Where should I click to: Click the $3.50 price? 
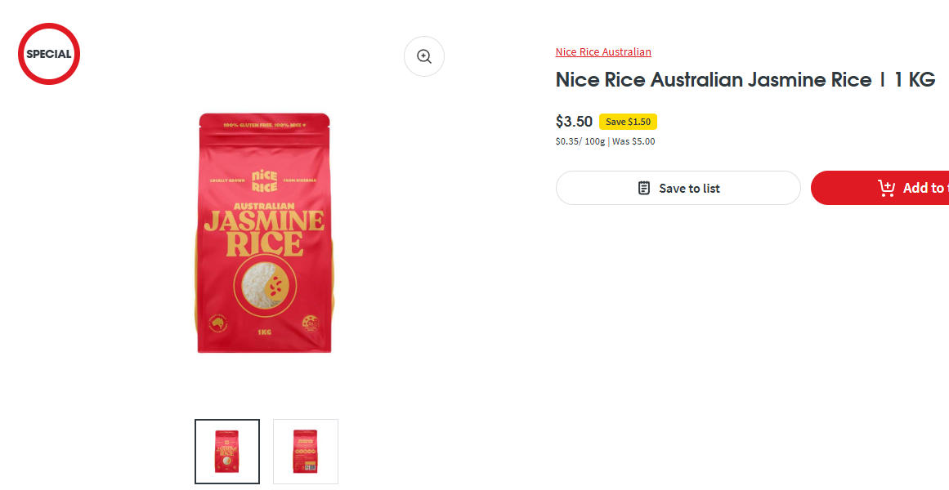tap(574, 122)
